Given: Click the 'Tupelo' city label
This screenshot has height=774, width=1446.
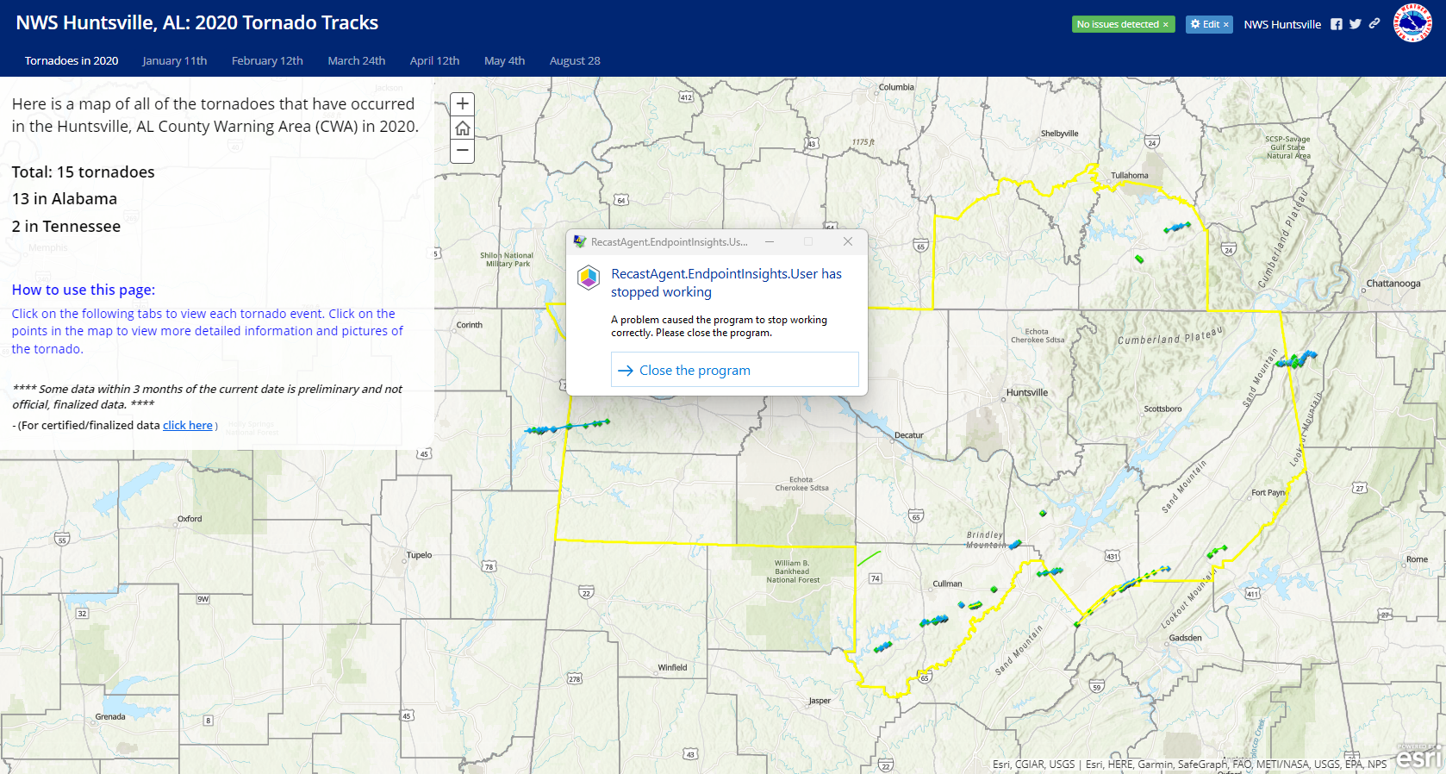Looking at the screenshot, I should tap(420, 555).
